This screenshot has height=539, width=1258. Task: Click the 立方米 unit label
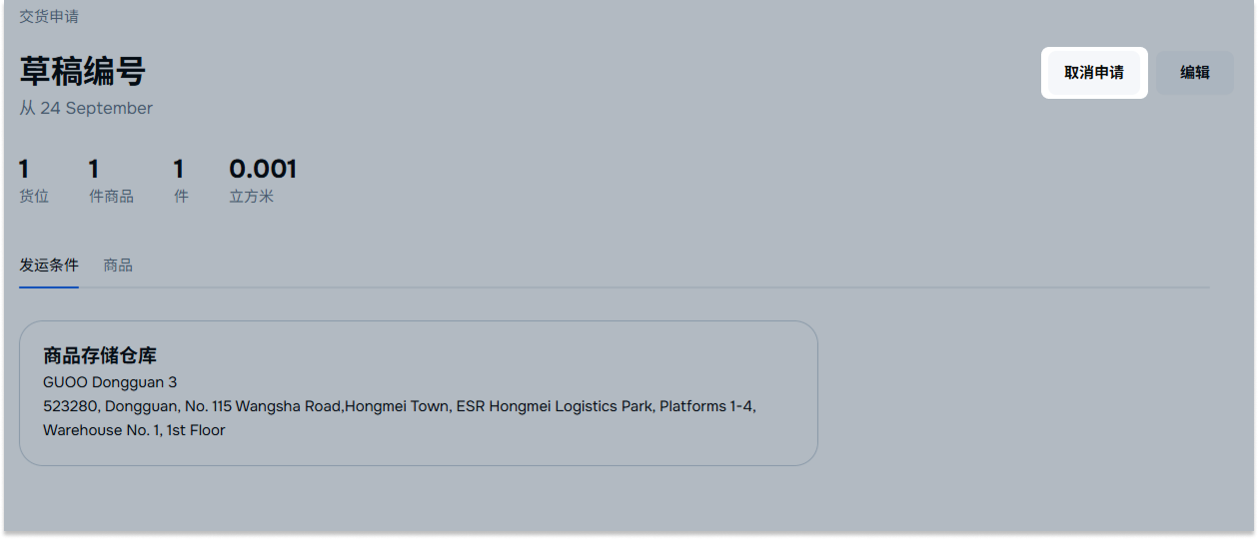[252, 197]
